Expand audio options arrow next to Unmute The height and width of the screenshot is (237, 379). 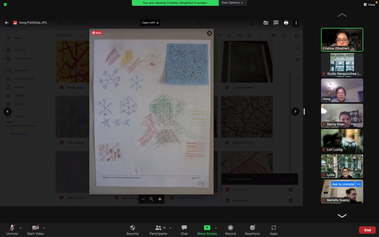tap(20, 228)
